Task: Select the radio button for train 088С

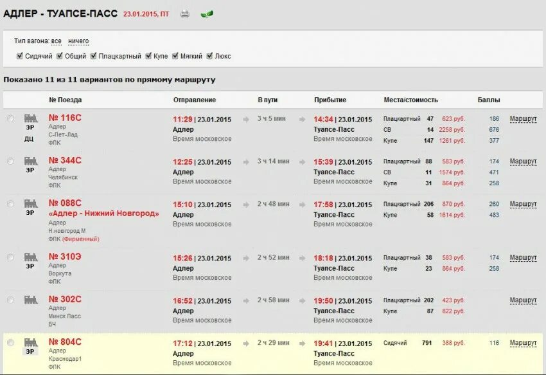Action: coord(10,204)
